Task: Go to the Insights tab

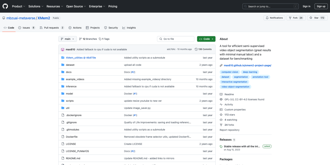Action: click(129, 28)
